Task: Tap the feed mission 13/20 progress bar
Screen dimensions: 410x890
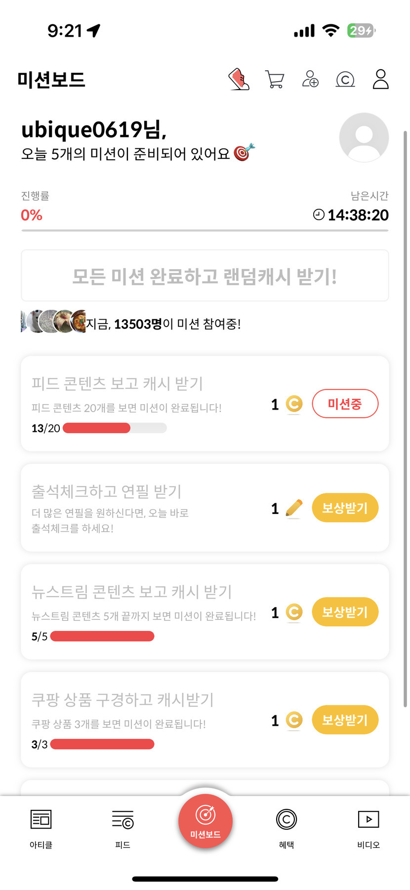Action: tap(115, 428)
